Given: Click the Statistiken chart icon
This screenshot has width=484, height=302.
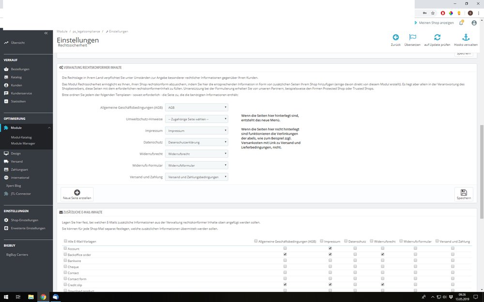Looking at the screenshot, I should coord(6,101).
